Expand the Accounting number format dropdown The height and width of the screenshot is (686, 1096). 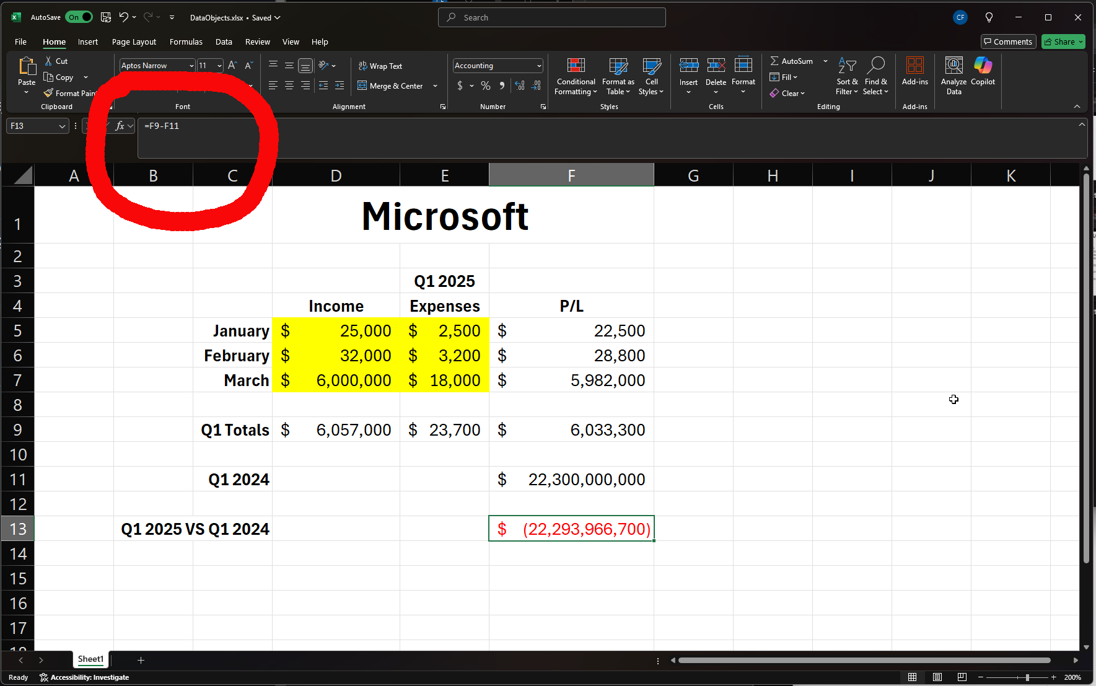[x=539, y=66]
